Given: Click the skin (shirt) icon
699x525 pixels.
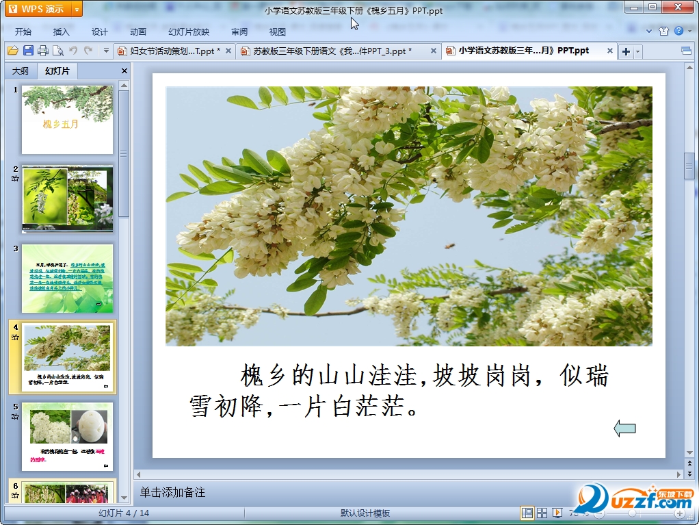Looking at the screenshot, I should click(664, 31).
